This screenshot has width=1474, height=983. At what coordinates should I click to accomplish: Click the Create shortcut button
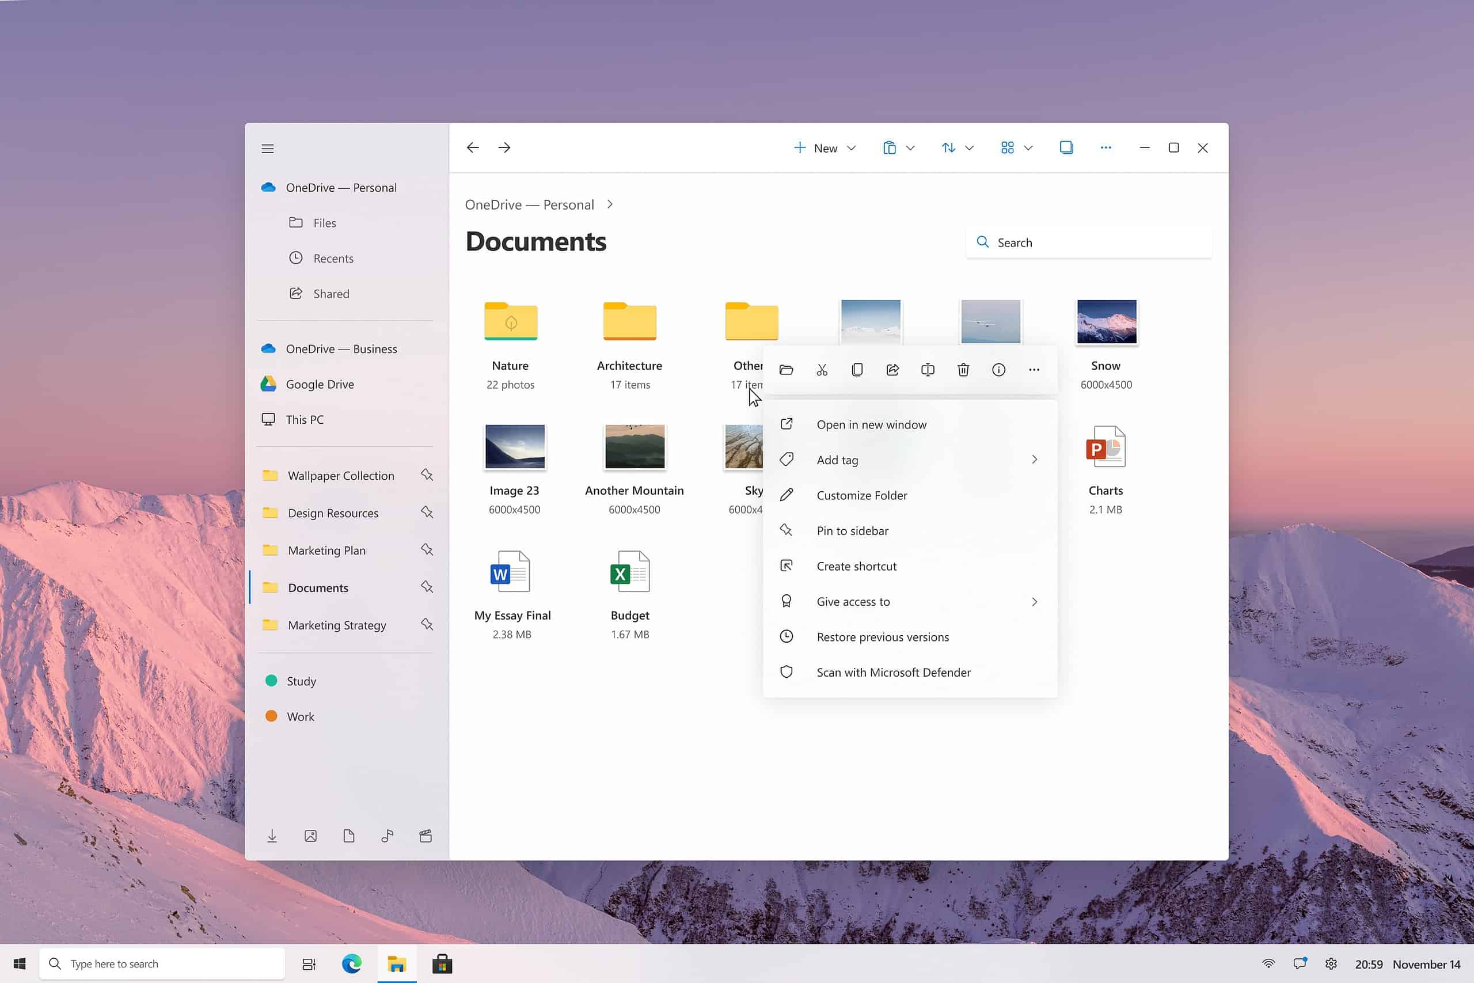click(x=857, y=566)
